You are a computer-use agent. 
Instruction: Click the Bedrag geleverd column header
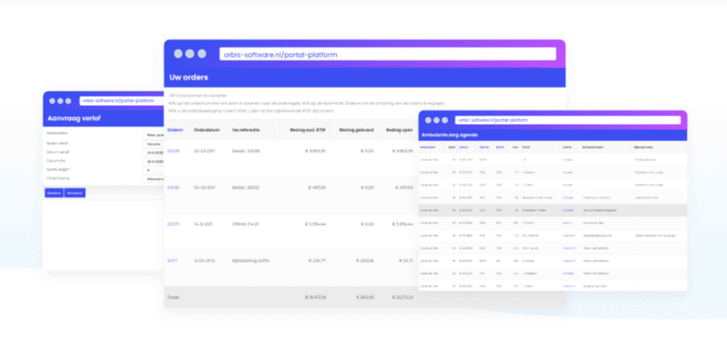pos(357,130)
